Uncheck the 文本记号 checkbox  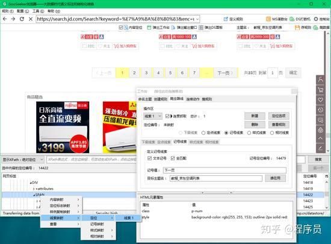149,158
